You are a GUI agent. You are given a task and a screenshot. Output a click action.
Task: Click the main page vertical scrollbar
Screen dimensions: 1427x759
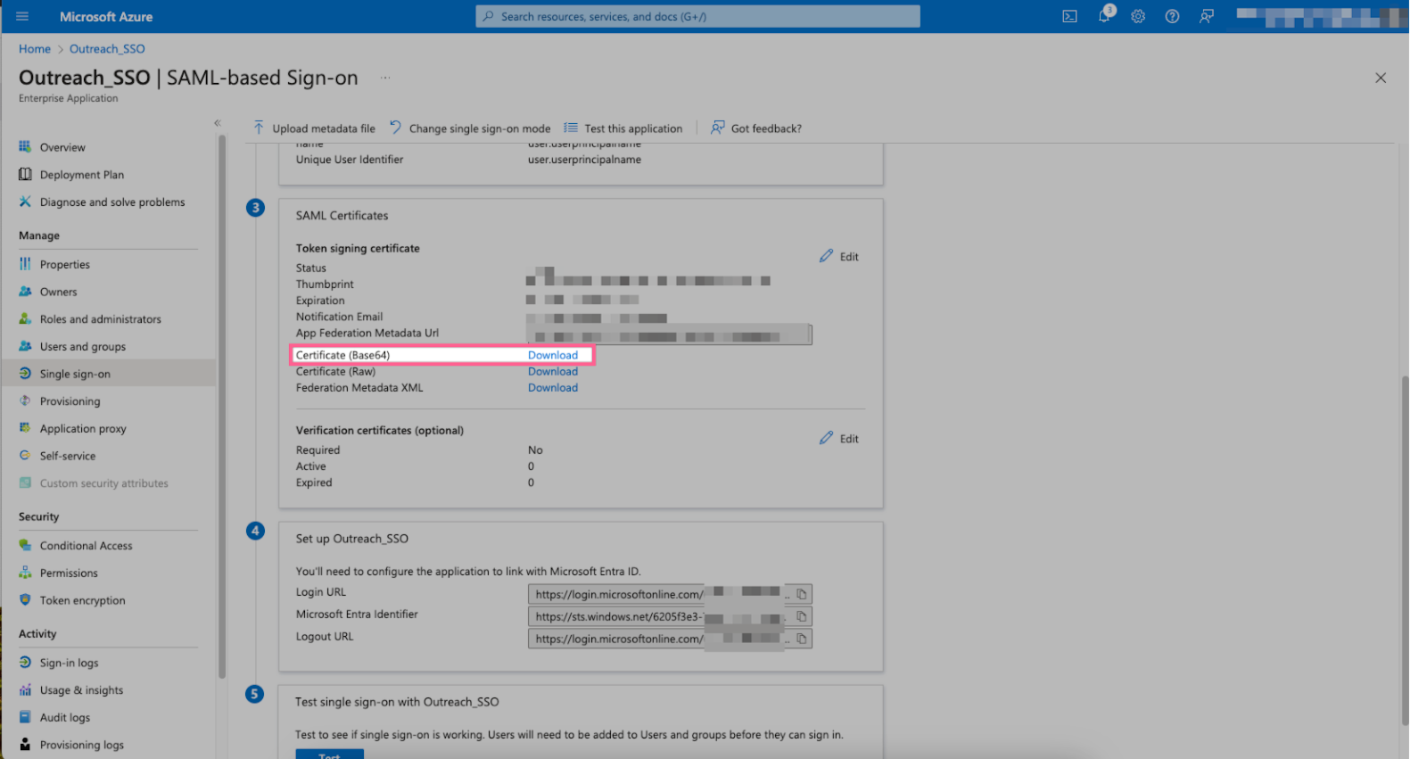coord(1405,550)
